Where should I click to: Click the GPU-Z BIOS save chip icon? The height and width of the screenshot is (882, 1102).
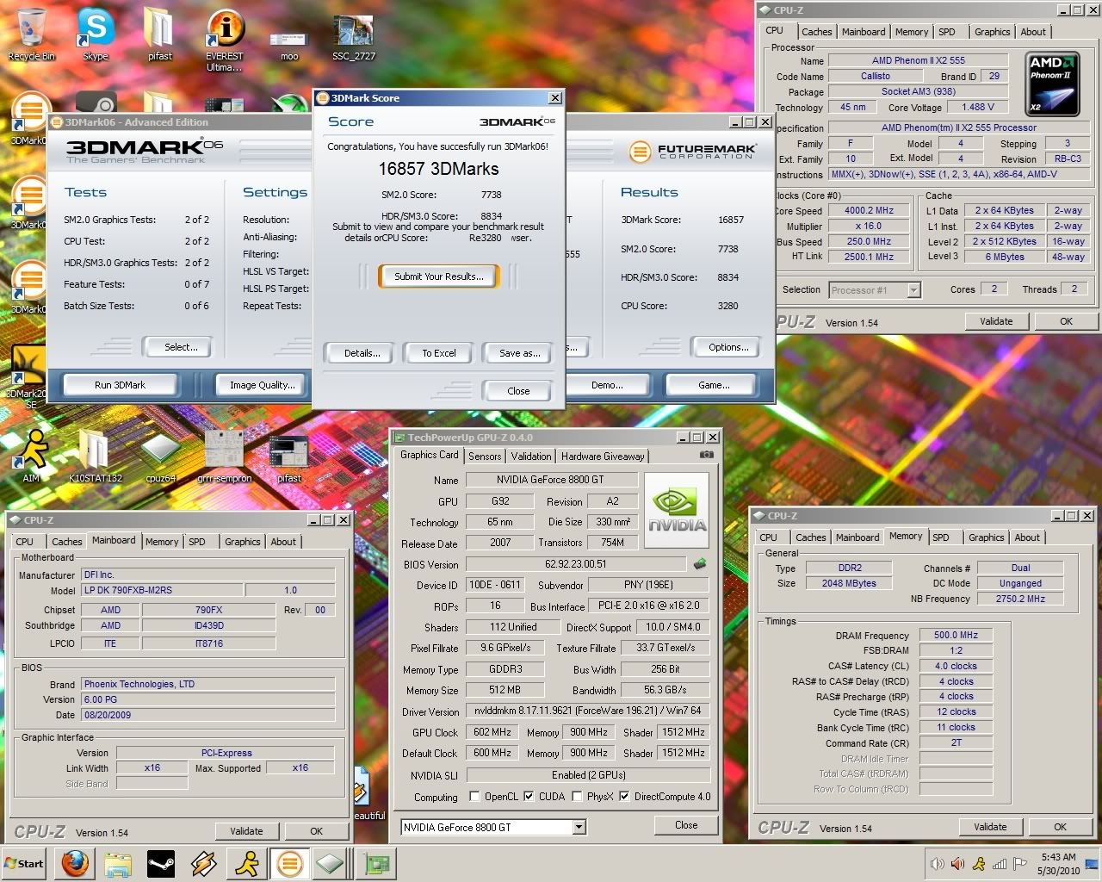pos(700,564)
